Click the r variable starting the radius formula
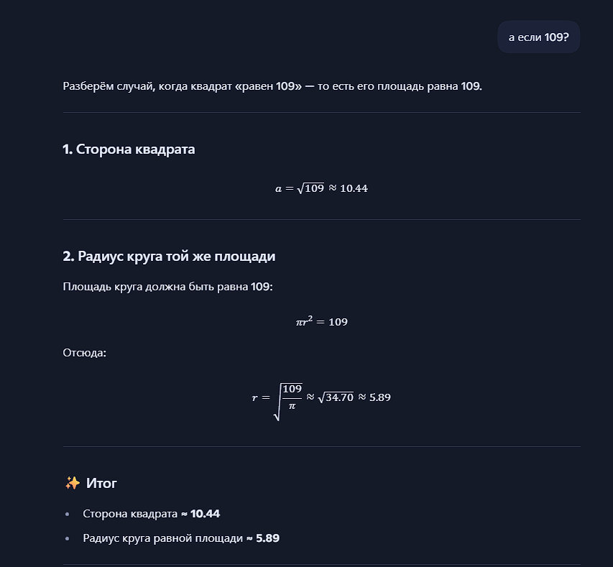Image resolution: width=613 pixels, height=567 pixels. [254, 397]
